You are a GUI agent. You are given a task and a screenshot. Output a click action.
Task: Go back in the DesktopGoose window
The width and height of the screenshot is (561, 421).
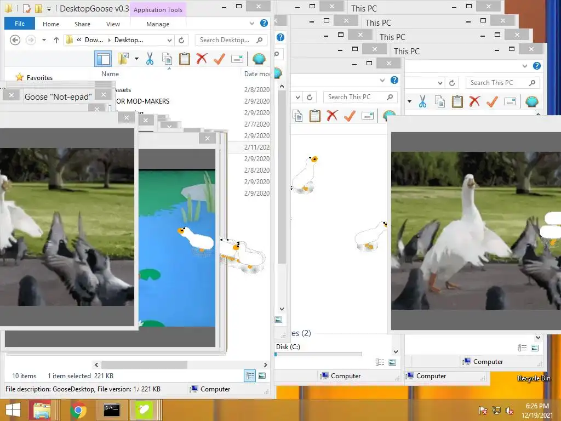pos(15,39)
